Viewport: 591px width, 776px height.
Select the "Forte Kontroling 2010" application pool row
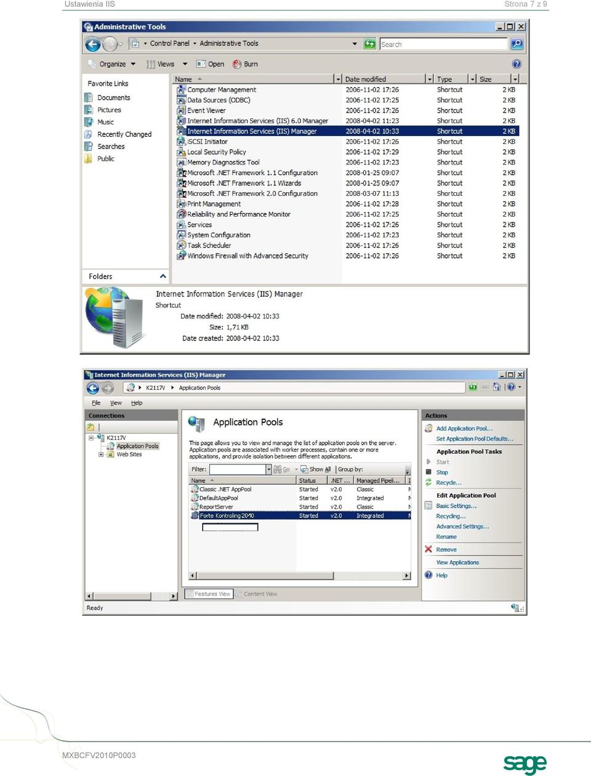300,516
